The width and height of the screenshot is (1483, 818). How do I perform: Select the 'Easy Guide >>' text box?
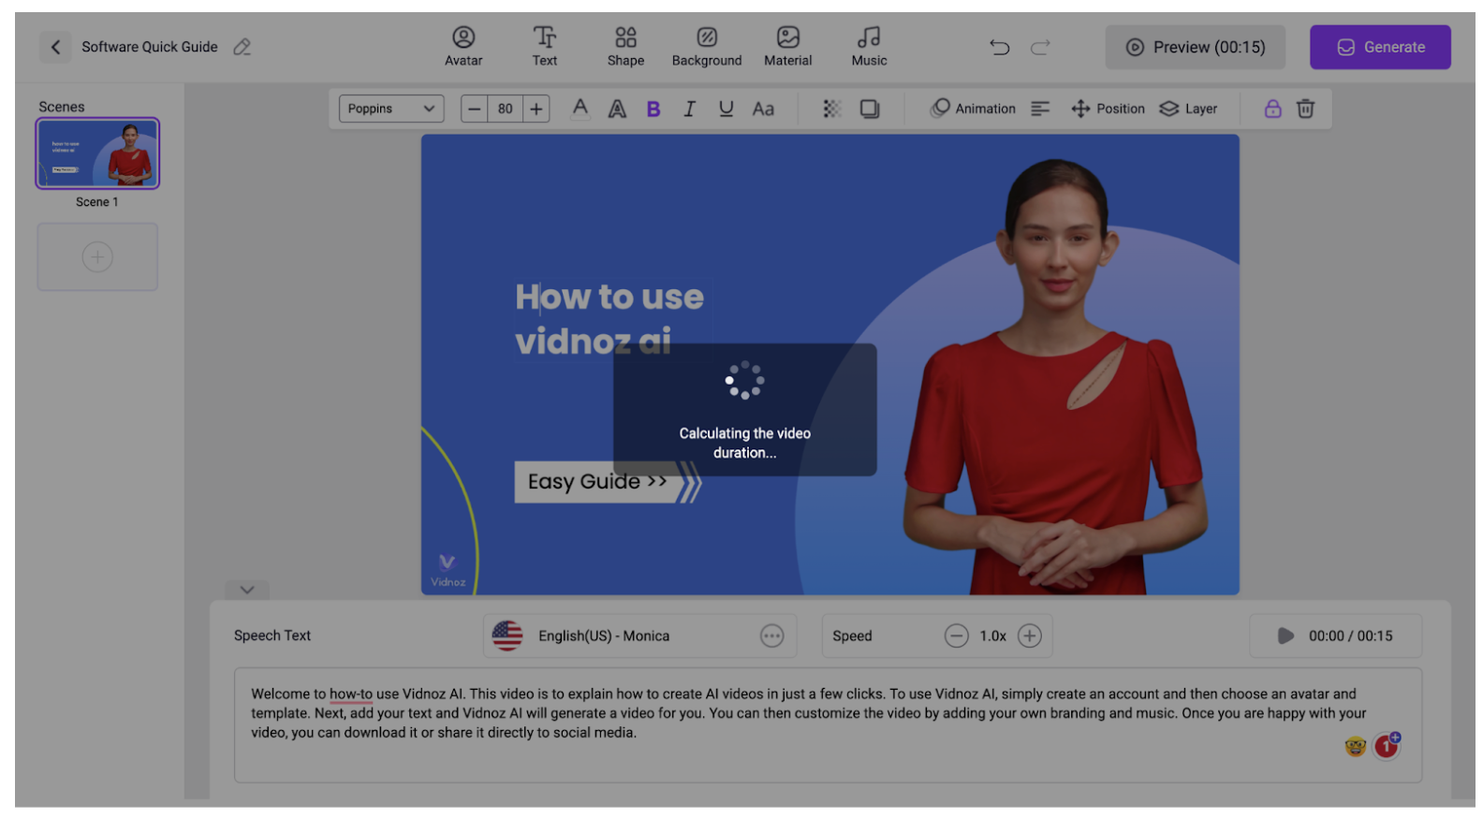coord(597,481)
